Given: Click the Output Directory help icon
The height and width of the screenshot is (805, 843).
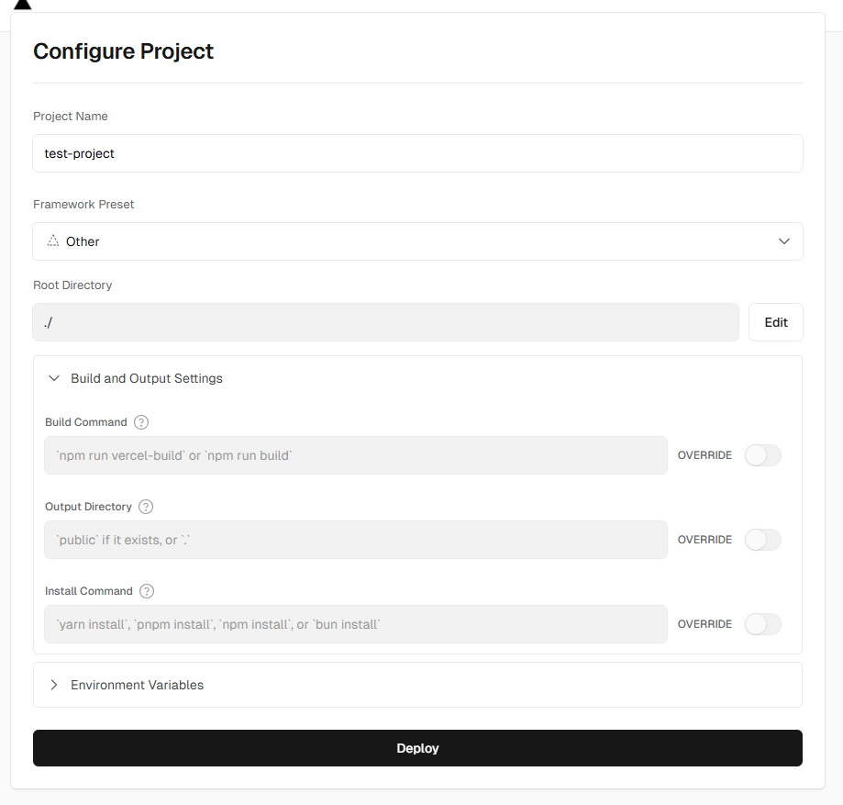Looking at the screenshot, I should coord(146,507).
